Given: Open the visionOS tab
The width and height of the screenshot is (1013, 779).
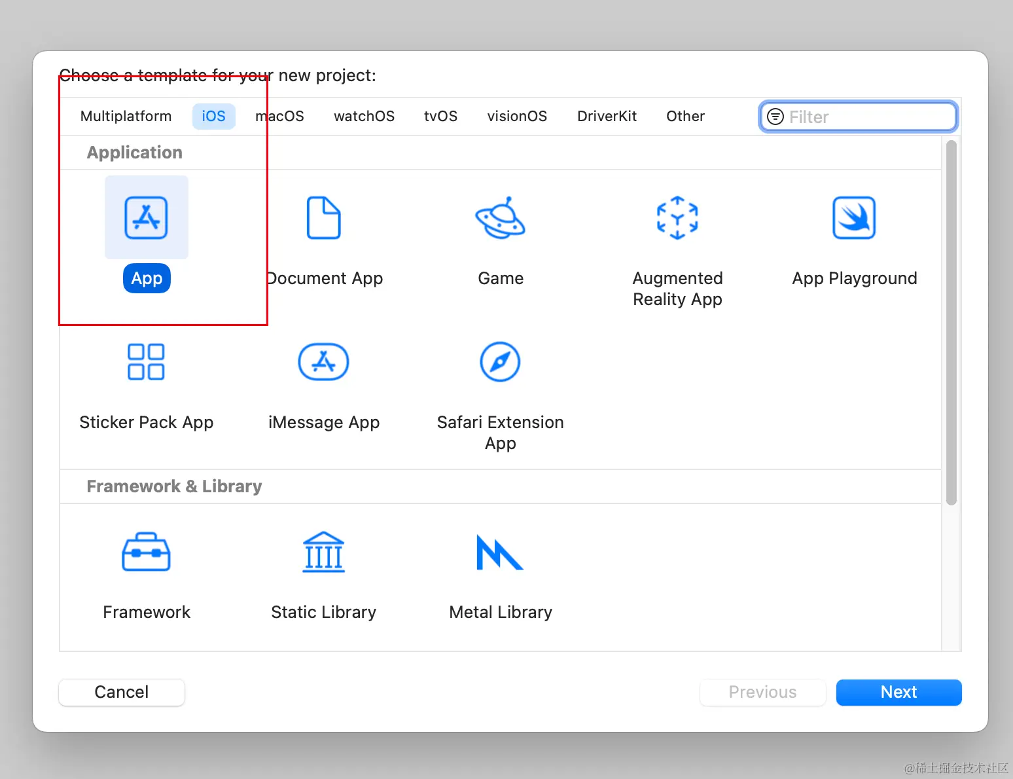Looking at the screenshot, I should 518,116.
